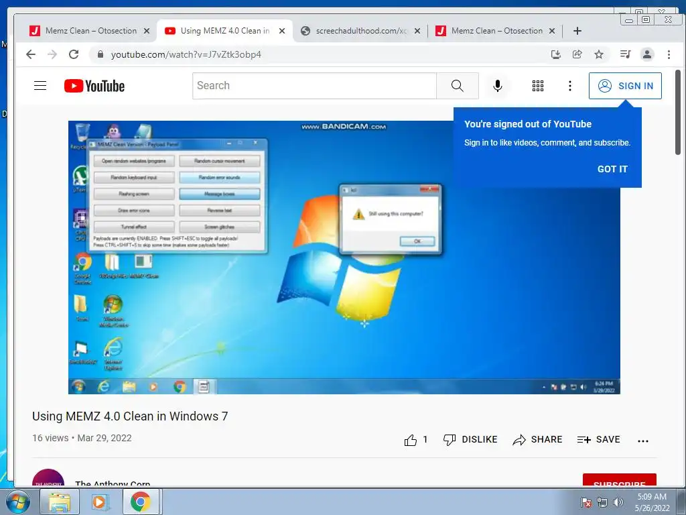Screen dimensions: 686x515
Task: Click the '16 views • Mar 29, 2022' text
Action: tap(82, 438)
